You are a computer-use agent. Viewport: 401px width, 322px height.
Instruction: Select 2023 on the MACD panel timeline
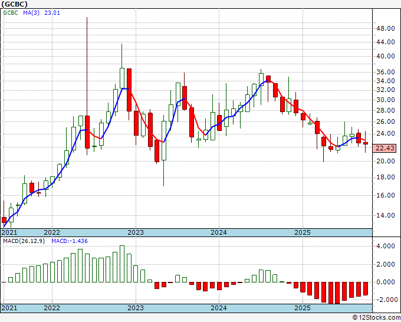[136, 308]
